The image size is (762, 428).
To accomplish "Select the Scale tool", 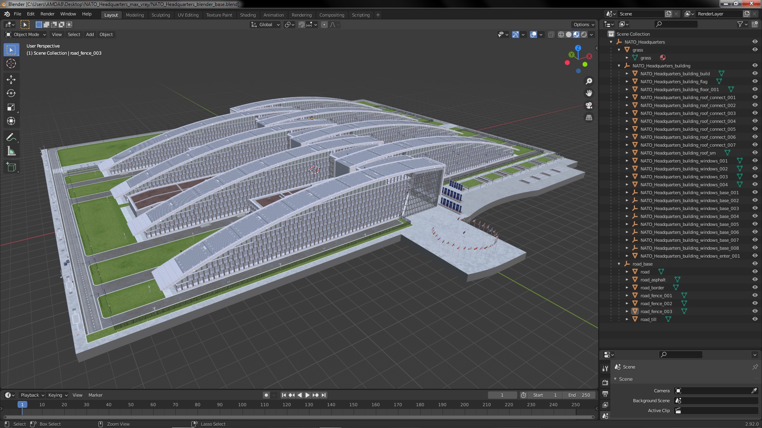I will point(11,107).
